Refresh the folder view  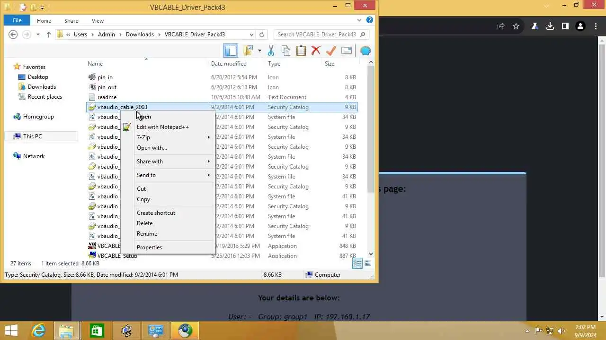(261, 34)
